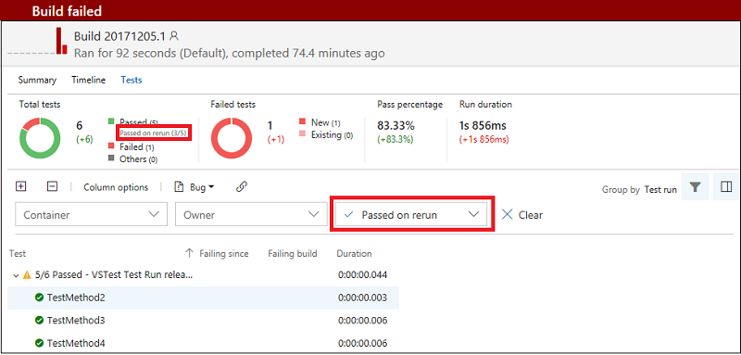The height and width of the screenshot is (355, 741).
Task: Click the copy link chain icon
Action: coord(242,186)
